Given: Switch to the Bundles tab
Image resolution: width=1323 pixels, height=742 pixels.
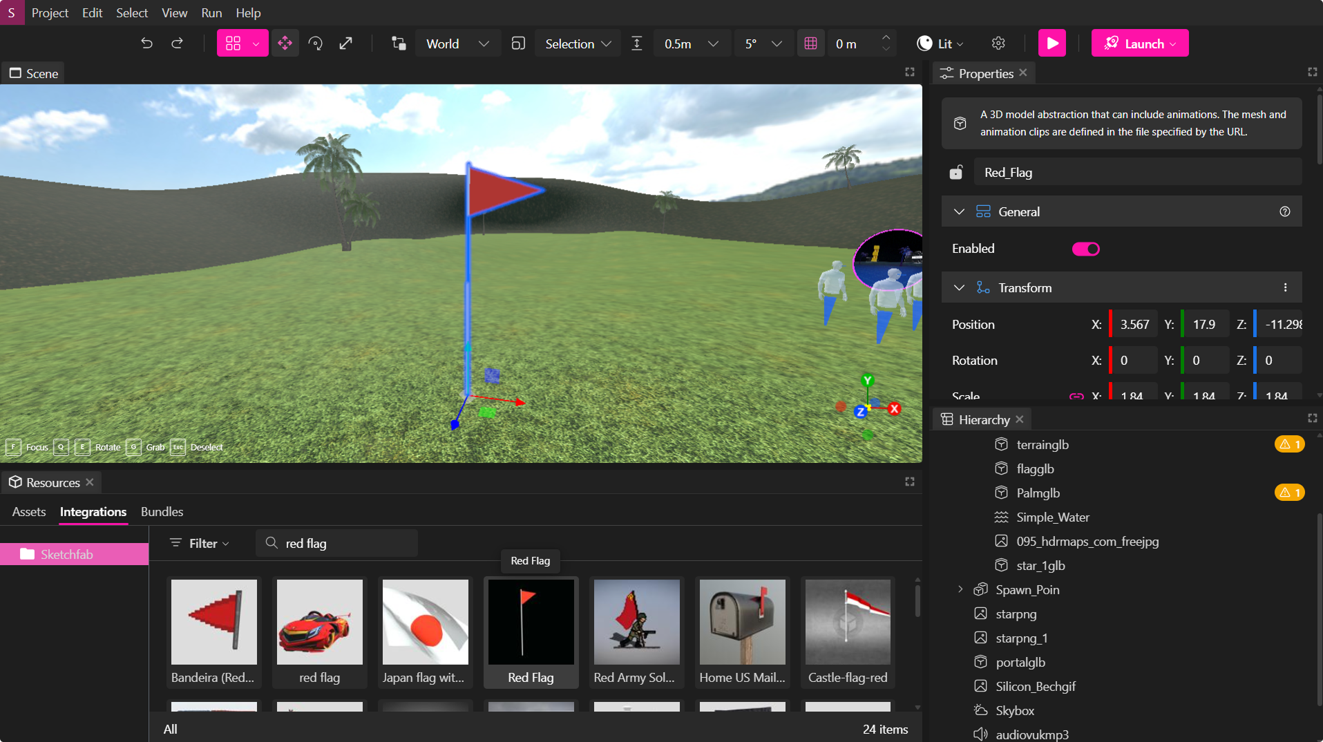Looking at the screenshot, I should point(162,512).
